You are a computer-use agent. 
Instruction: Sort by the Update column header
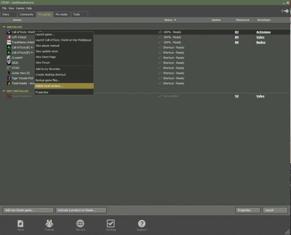216,20
